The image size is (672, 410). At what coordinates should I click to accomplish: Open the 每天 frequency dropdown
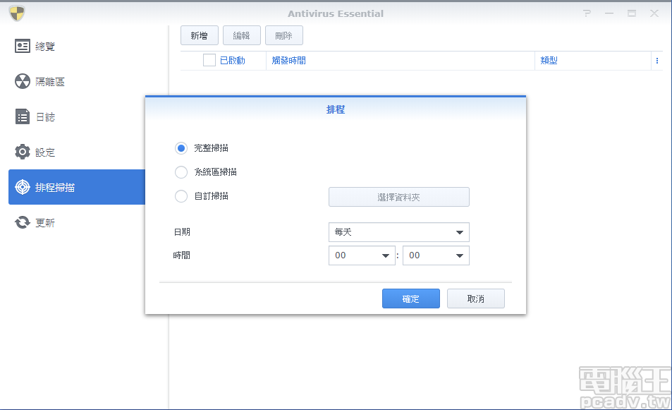pyautogui.click(x=398, y=232)
